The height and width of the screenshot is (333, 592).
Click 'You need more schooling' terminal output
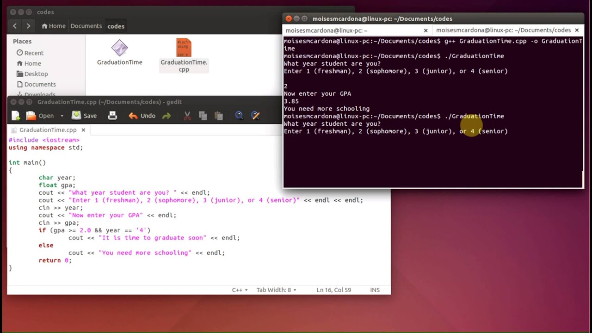point(327,109)
